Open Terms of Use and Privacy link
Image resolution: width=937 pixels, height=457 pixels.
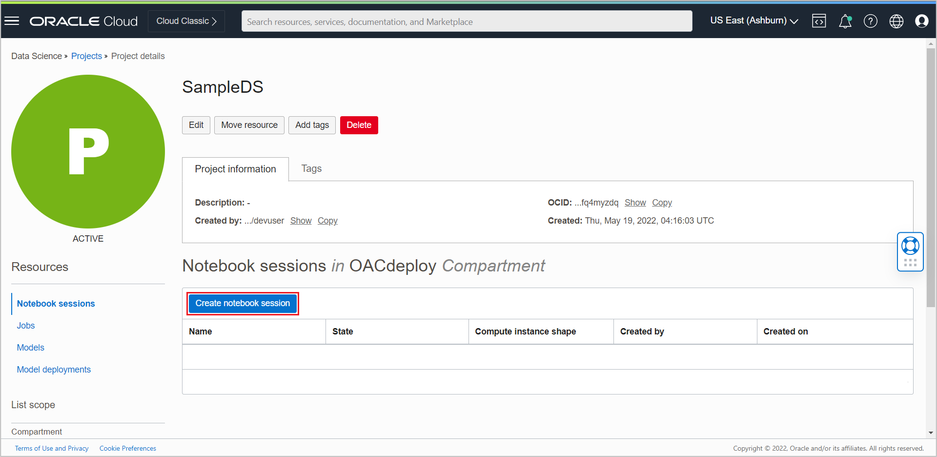[52, 448]
